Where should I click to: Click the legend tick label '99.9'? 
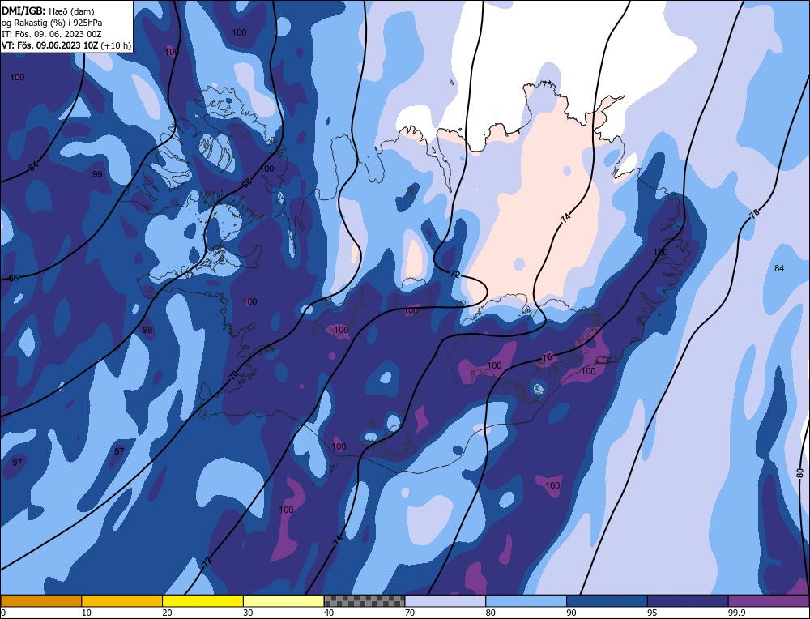pyautogui.click(x=736, y=613)
